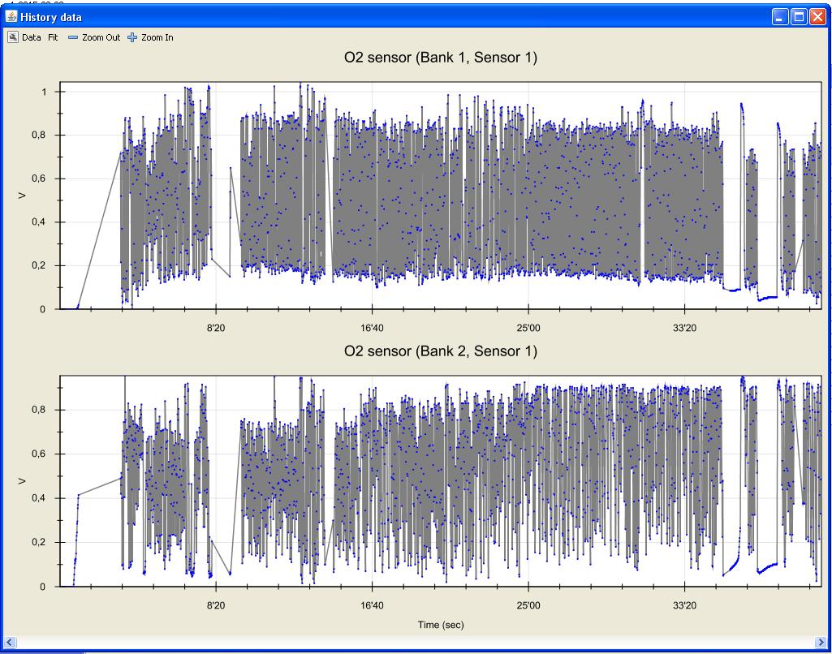Click 25'00 tick label under Bank 2 chart
832x654 pixels.
[528, 606]
